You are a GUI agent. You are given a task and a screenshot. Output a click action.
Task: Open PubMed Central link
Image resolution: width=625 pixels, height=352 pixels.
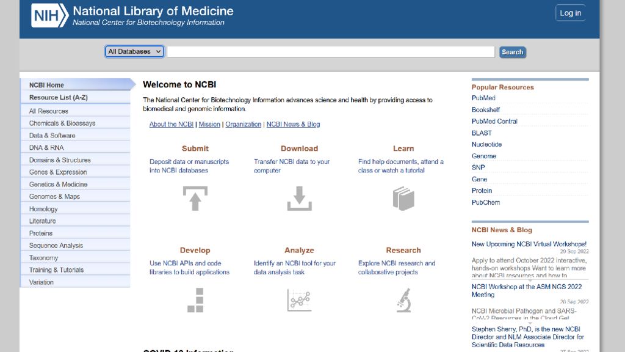tap(494, 122)
